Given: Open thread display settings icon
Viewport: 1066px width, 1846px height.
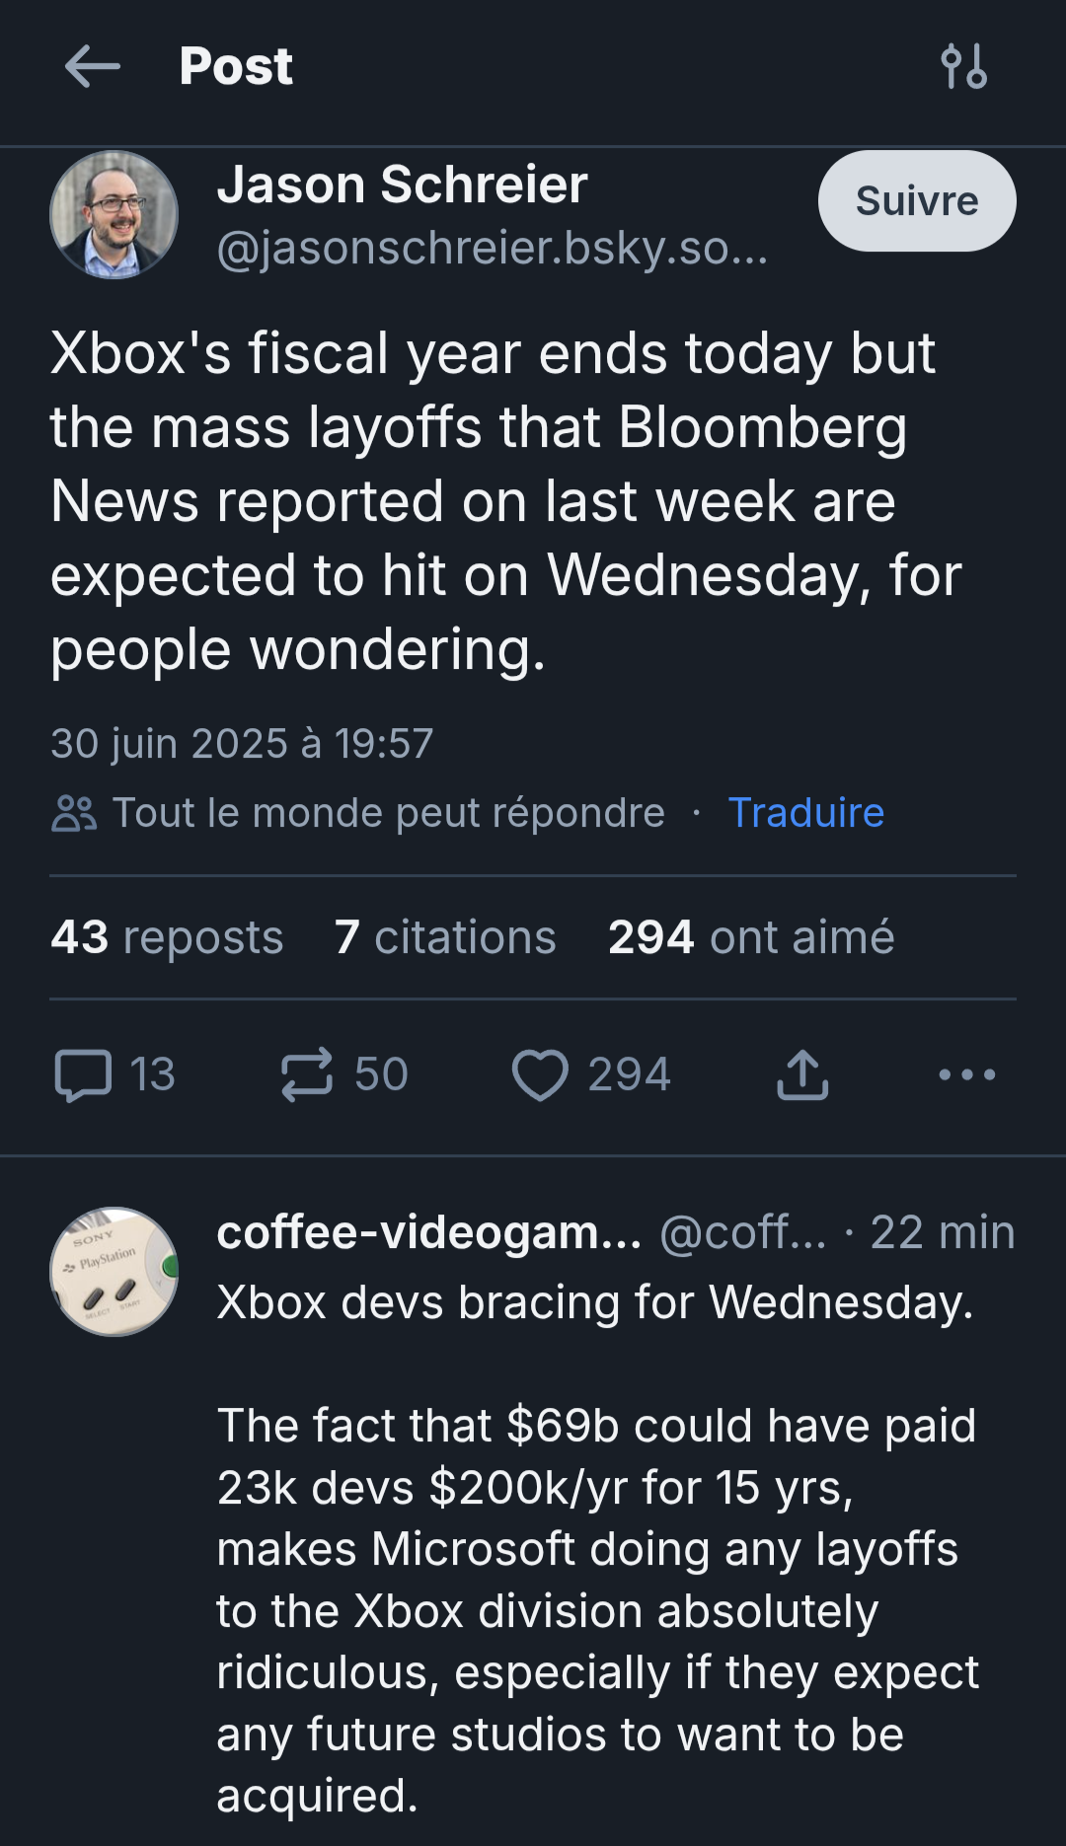Looking at the screenshot, I should point(963,67).
